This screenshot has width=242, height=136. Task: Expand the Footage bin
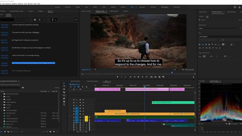pos(2,99)
